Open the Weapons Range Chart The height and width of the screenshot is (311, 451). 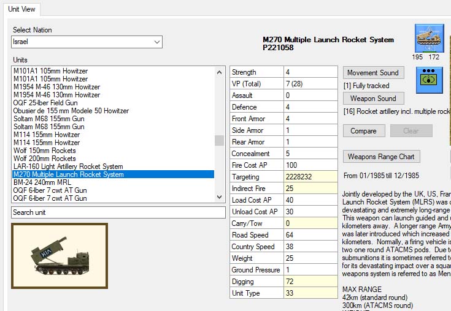point(382,157)
